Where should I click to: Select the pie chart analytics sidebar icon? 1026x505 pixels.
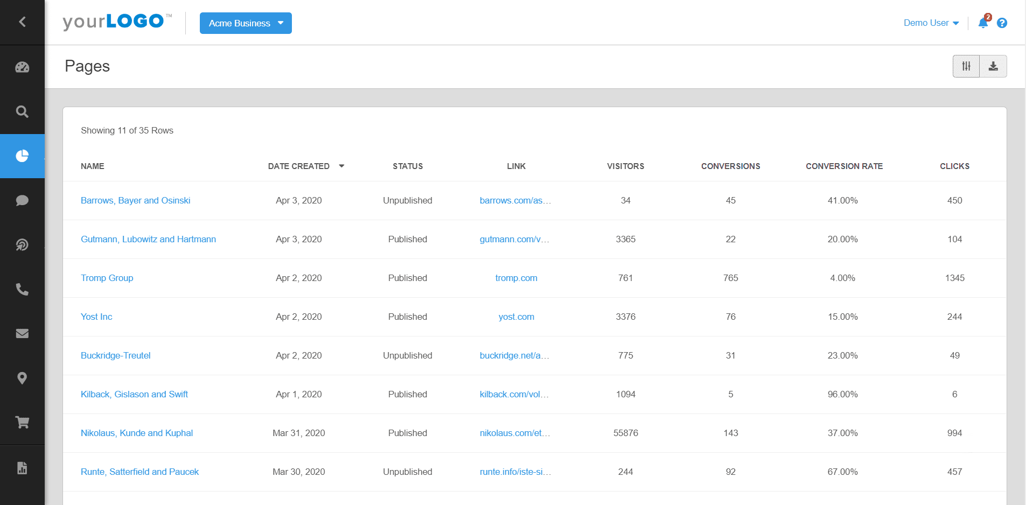22,156
